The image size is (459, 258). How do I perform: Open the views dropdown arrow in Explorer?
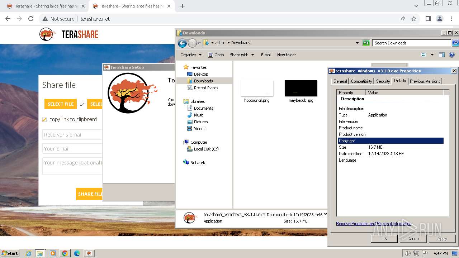pyautogui.click(x=432, y=55)
